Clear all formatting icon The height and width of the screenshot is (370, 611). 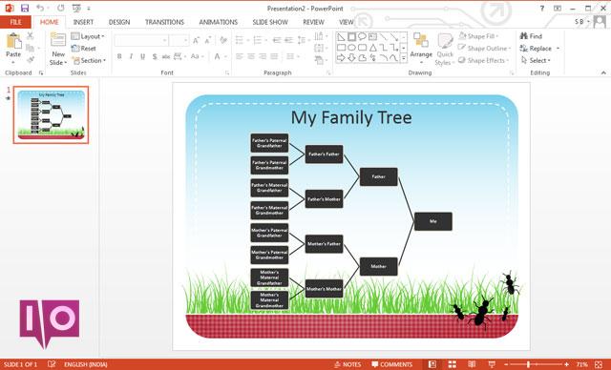click(x=223, y=40)
